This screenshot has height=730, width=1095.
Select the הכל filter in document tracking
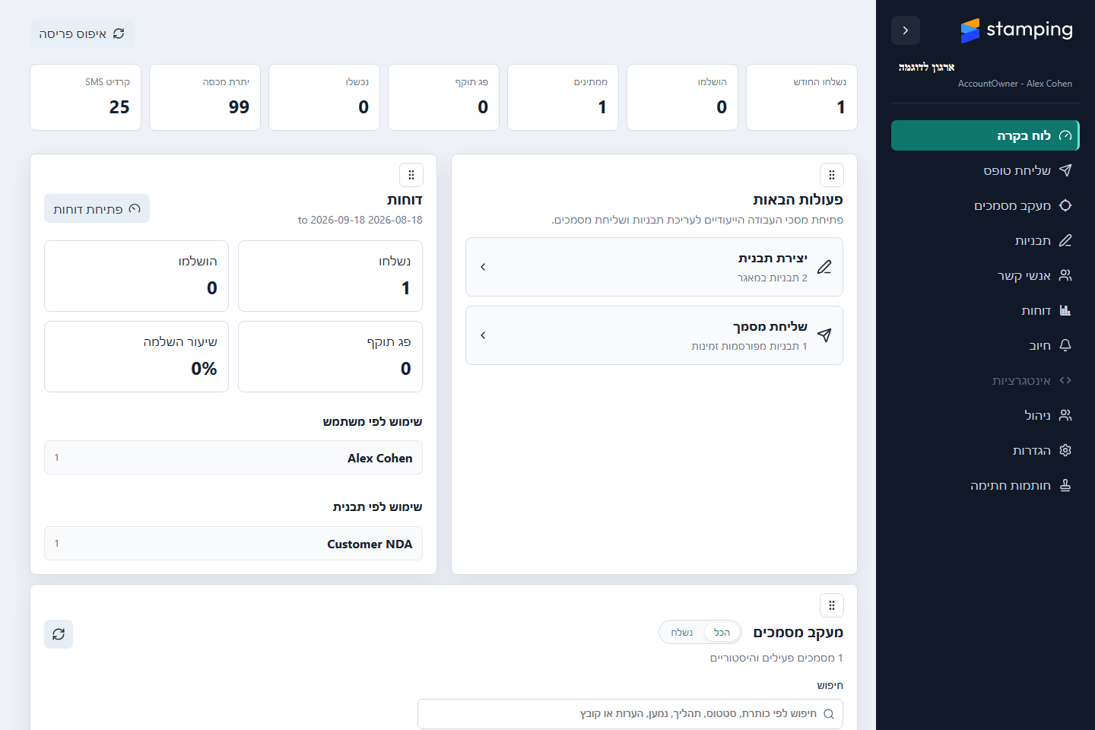(x=722, y=632)
